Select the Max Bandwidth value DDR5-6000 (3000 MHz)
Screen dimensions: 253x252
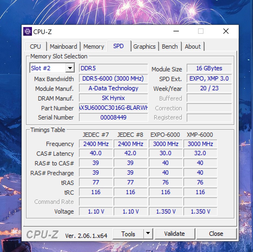[113, 78]
